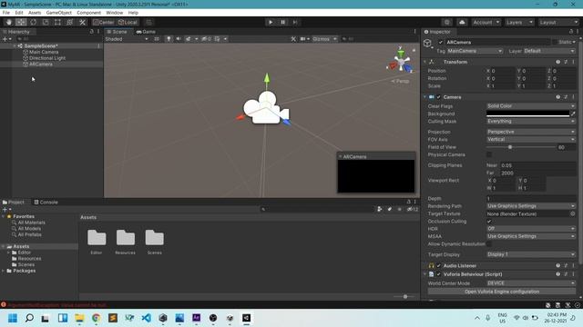Screen dimensions: 583x327
Task: Toggle Center pivot mode button
Action: tap(104, 22)
